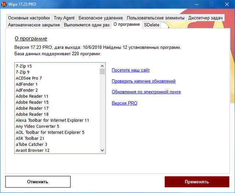Image resolution: width=235 pixels, height=193 pixels.
Task: Open the Безопасное удаление tab
Action: (x=101, y=18)
